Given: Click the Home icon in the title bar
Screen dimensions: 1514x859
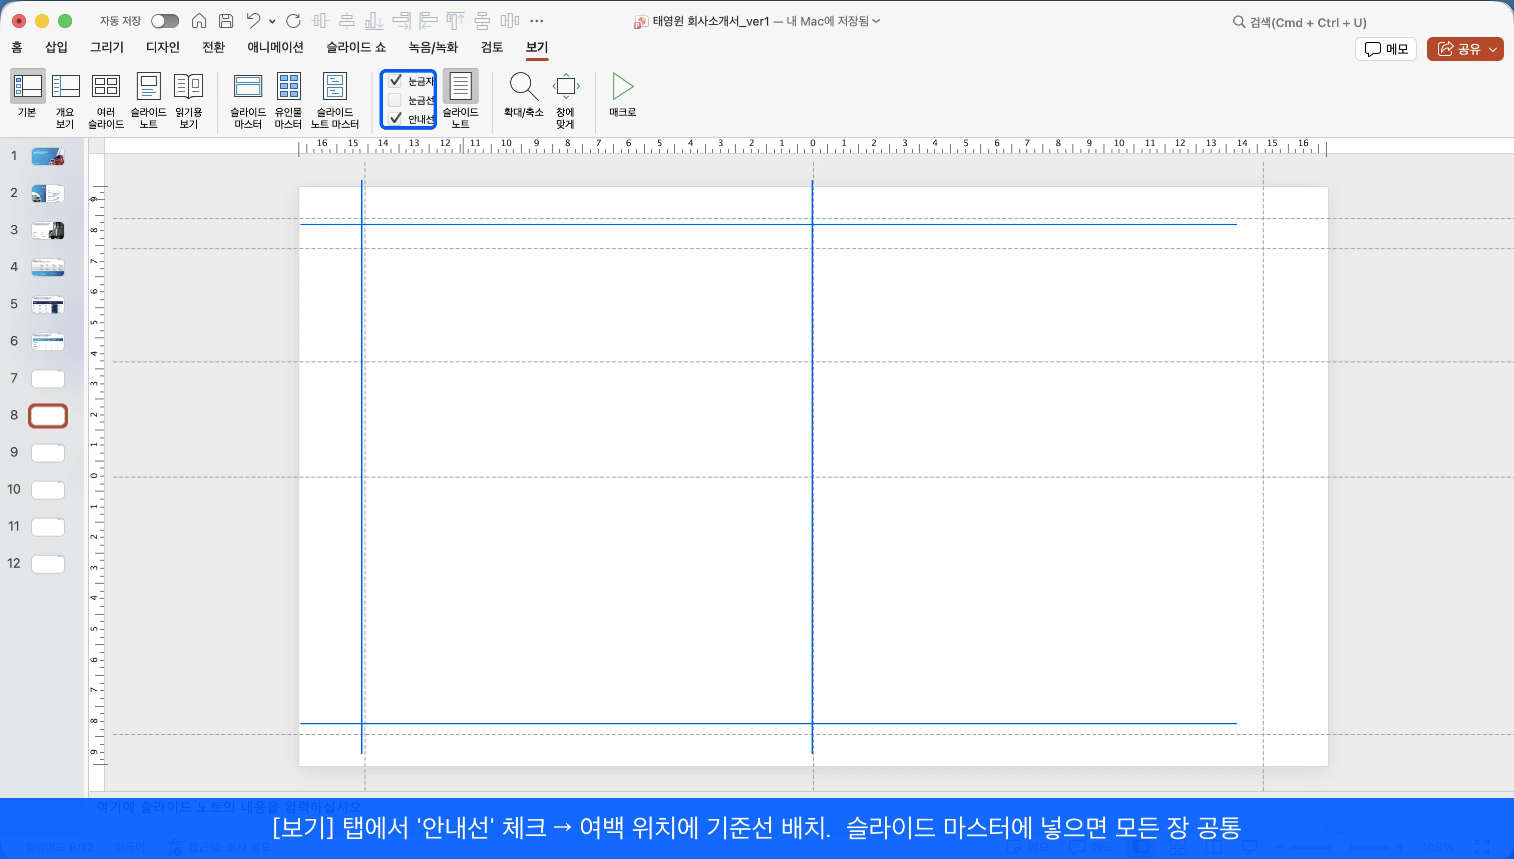Looking at the screenshot, I should pyautogui.click(x=199, y=21).
